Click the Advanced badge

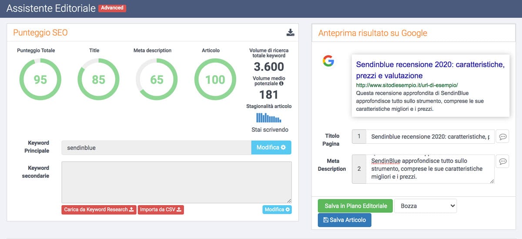click(x=112, y=8)
